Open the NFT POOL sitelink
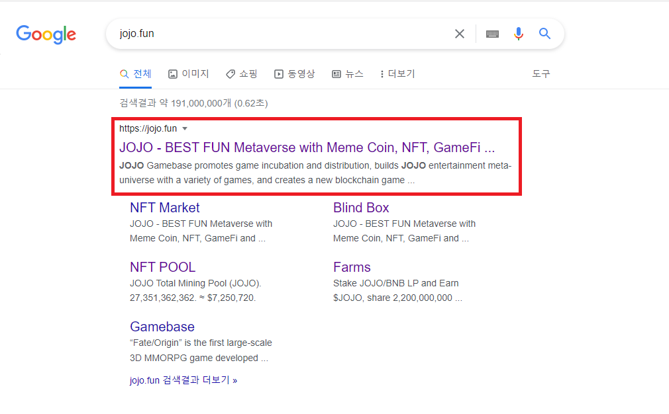669x414 pixels. pos(162,267)
